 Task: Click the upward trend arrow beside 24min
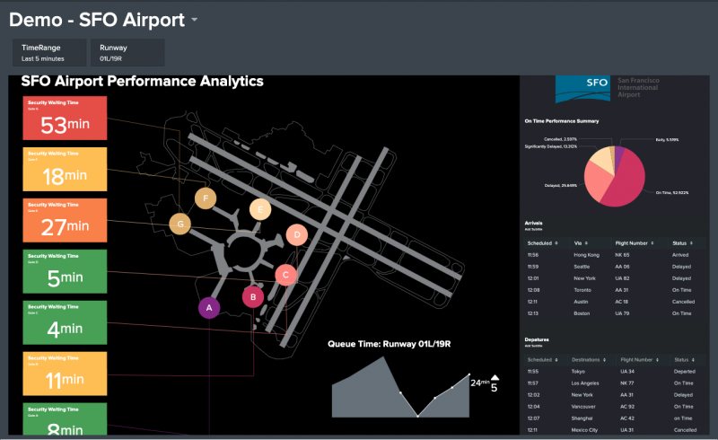tap(495, 378)
